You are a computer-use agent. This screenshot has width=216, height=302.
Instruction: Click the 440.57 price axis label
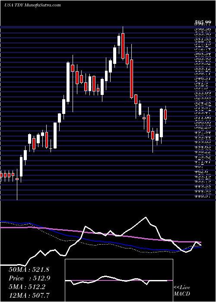pyautogui.click(x=202, y=196)
